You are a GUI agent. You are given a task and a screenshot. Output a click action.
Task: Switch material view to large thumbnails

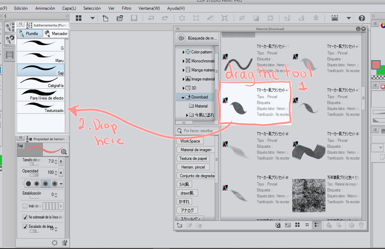(297, 225)
